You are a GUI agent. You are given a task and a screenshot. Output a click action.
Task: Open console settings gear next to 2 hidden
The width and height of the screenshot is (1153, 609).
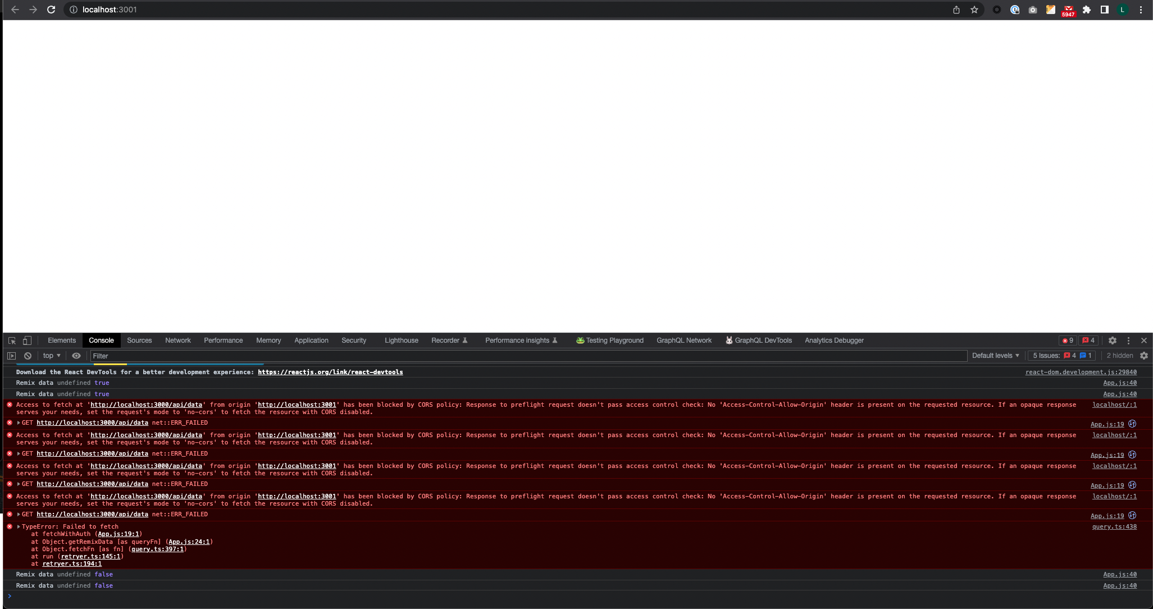point(1144,356)
